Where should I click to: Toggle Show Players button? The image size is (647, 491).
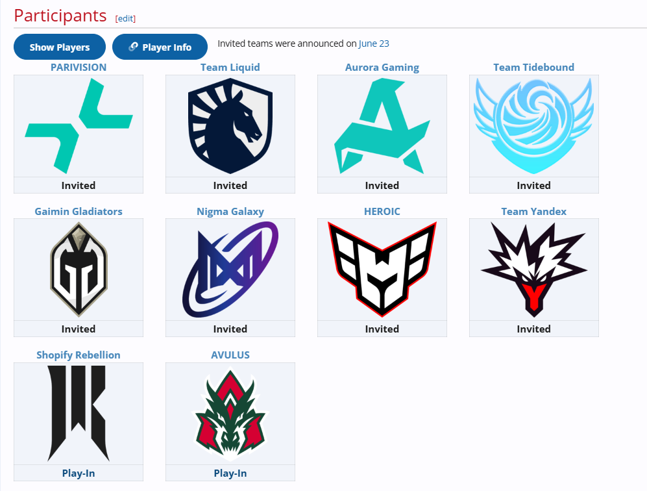click(60, 47)
